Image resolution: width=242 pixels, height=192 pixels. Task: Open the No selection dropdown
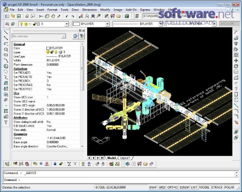(x=63, y=36)
